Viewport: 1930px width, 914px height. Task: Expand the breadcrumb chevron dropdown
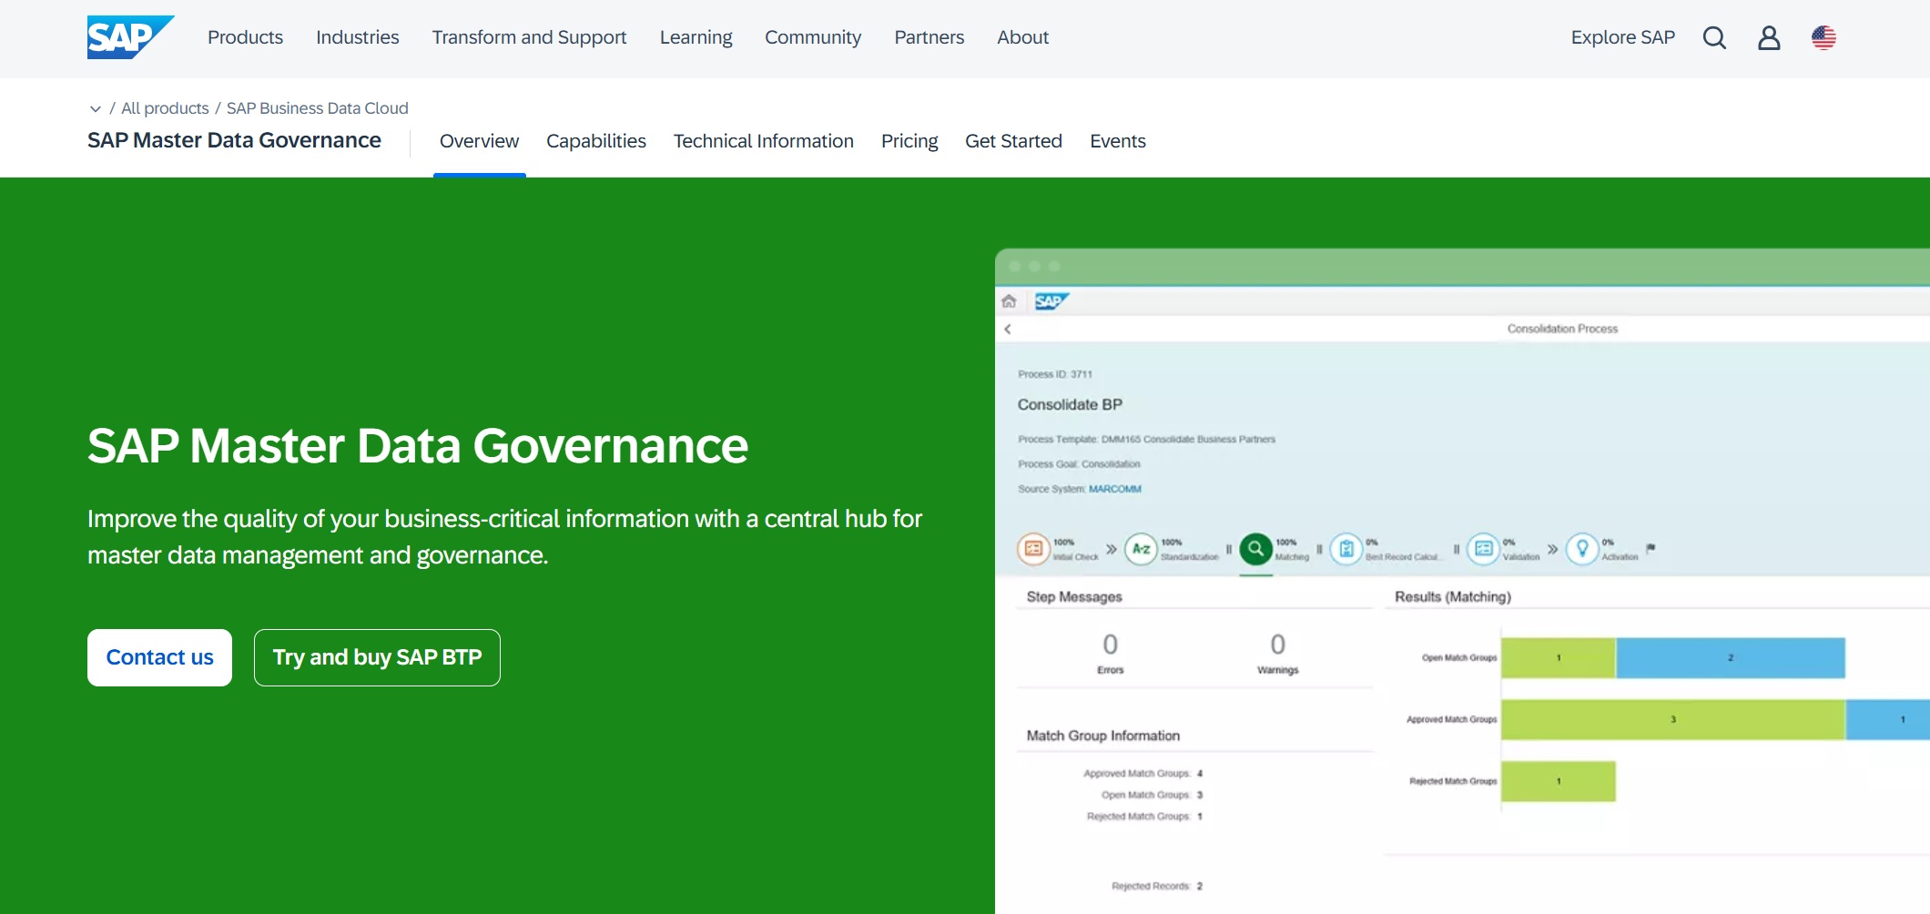95,108
